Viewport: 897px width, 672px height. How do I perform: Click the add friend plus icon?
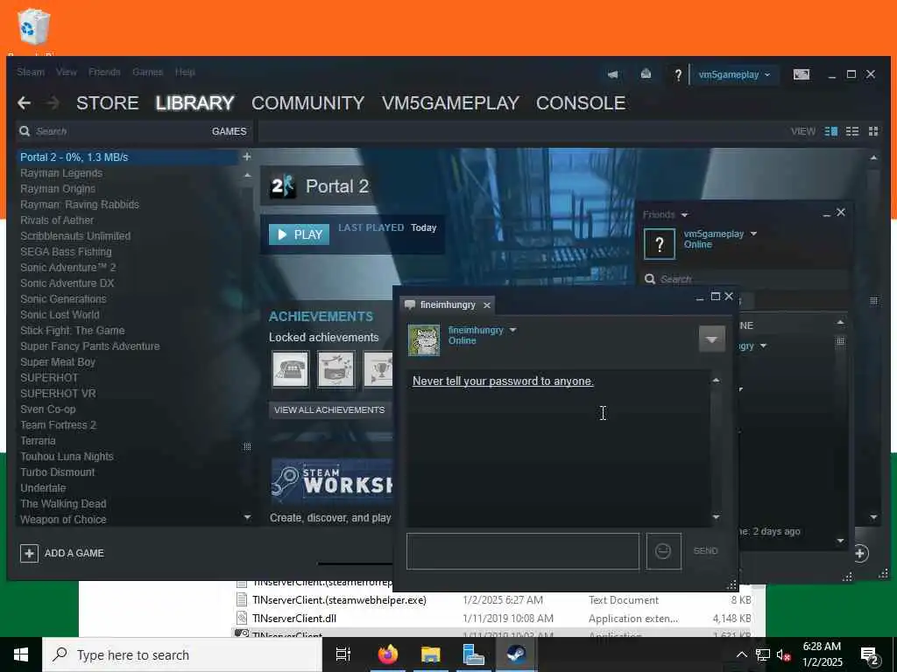click(860, 553)
